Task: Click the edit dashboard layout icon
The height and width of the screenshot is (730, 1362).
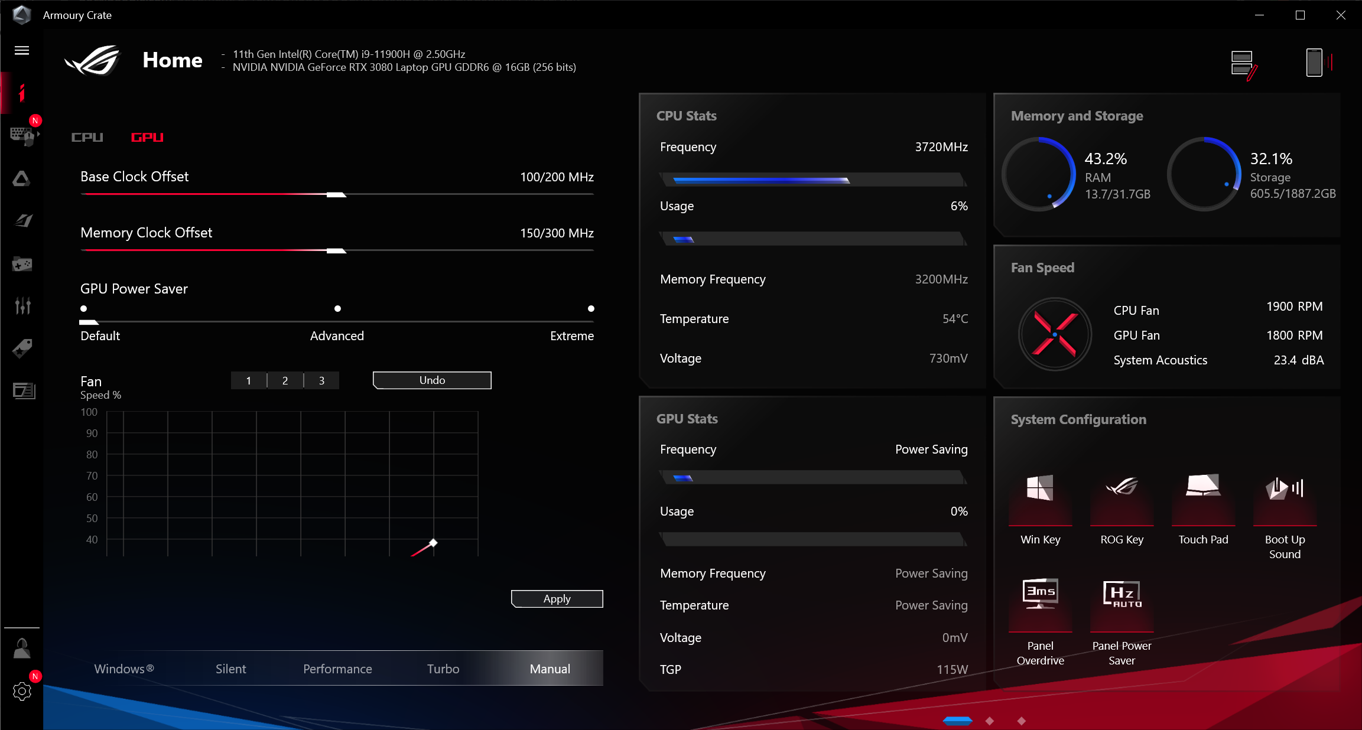Action: pos(1244,65)
